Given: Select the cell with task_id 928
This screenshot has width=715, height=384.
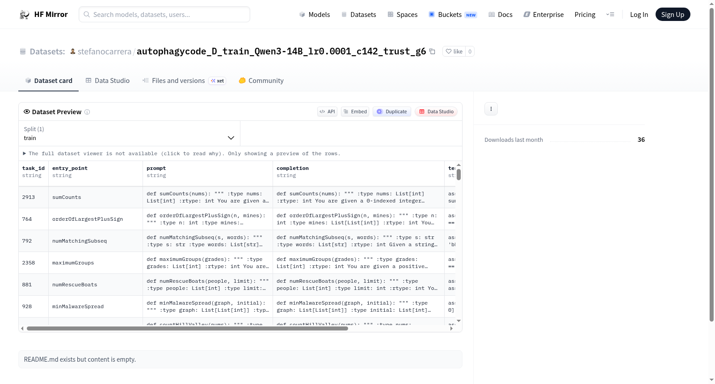Looking at the screenshot, I should [x=34, y=306].
